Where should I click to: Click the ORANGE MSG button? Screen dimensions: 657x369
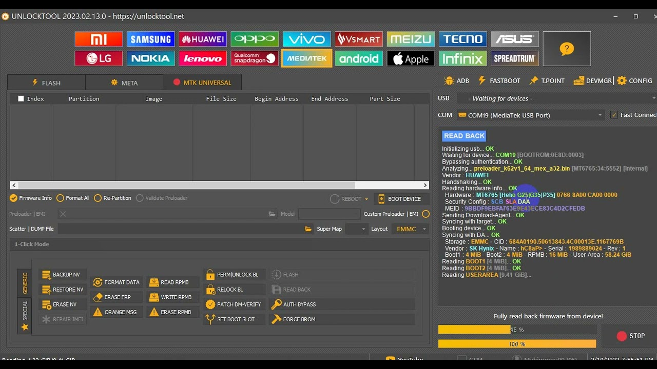point(117,312)
